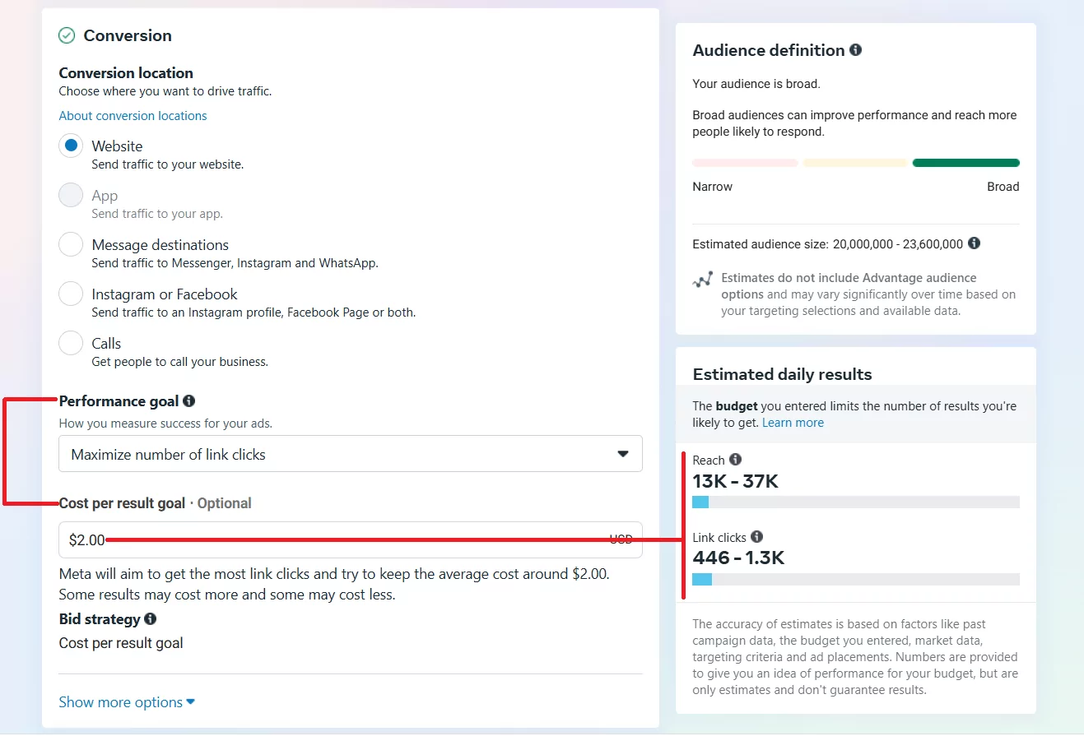Expand Show more options
The height and width of the screenshot is (736, 1084).
pos(127,702)
